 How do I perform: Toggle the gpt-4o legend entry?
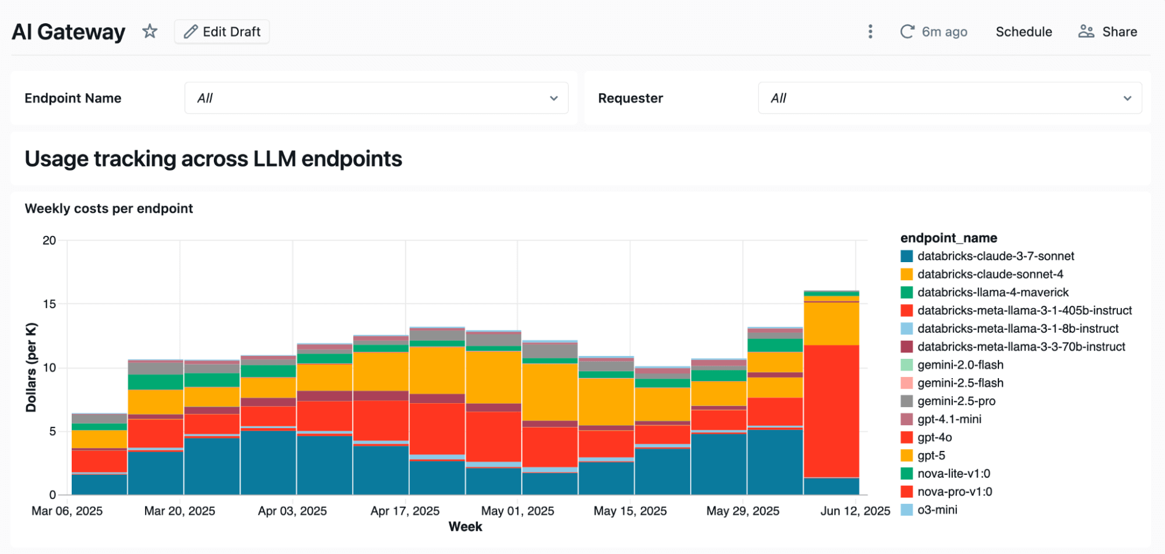click(x=934, y=437)
